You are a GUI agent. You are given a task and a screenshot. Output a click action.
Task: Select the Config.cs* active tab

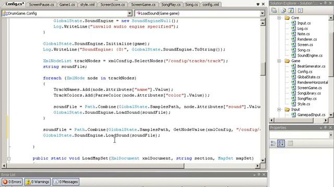(x=14, y=4)
